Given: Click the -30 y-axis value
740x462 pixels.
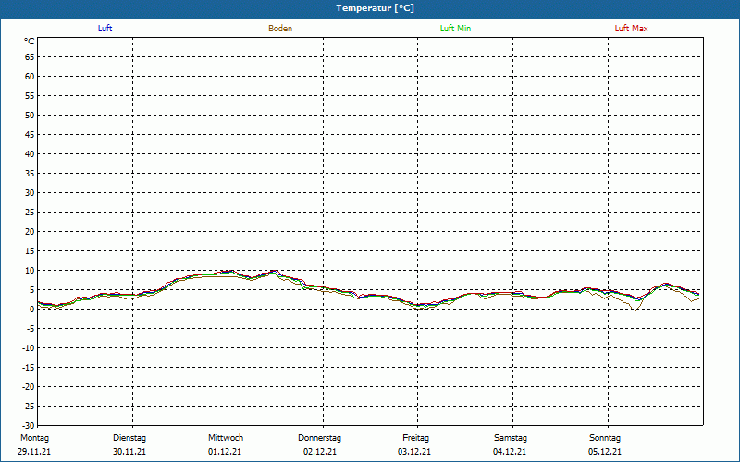Looking at the screenshot, I should (29, 425).
